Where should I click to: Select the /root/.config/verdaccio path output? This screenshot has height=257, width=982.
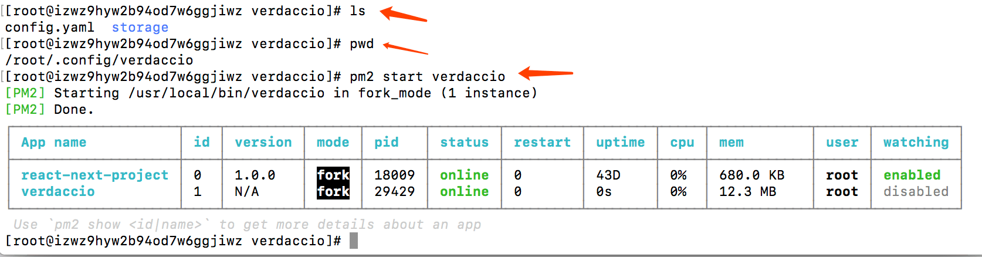coord(99,60)
